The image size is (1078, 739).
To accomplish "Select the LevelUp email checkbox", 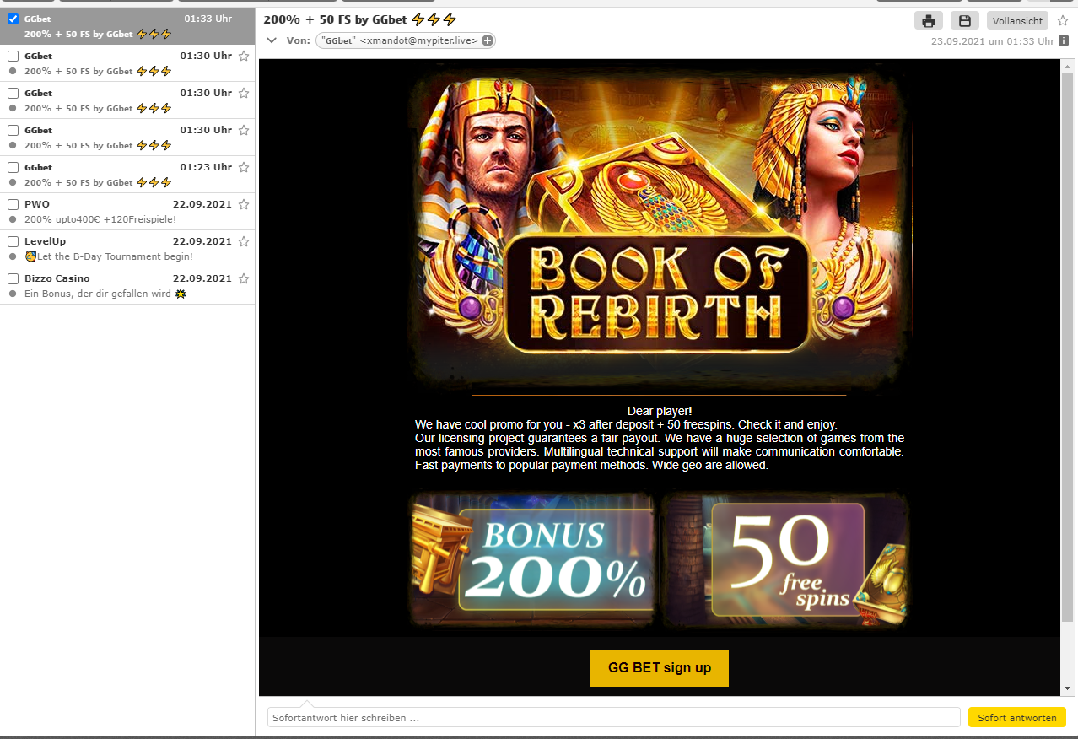I will pos(13,241).
